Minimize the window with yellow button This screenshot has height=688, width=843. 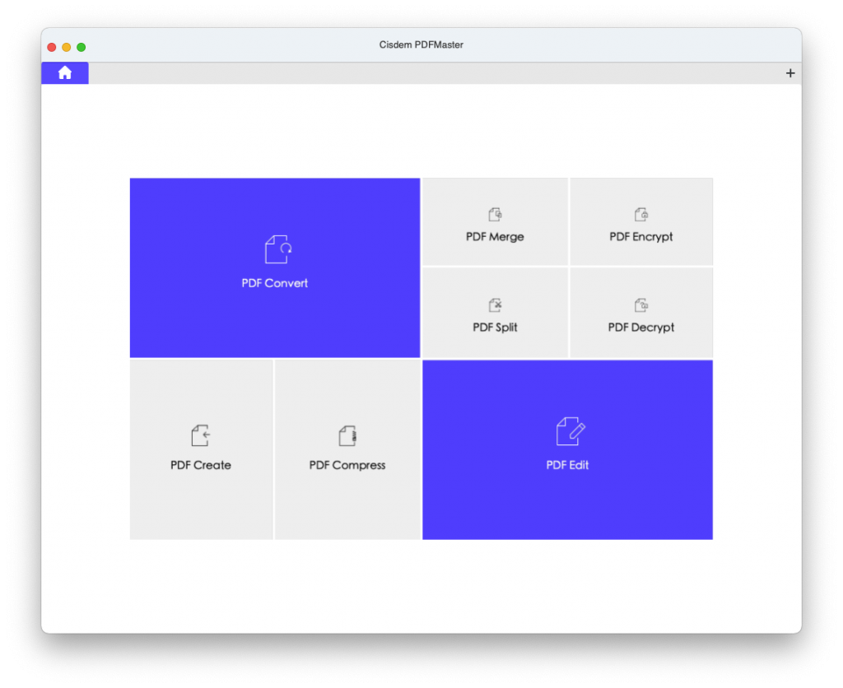[67, 47]
